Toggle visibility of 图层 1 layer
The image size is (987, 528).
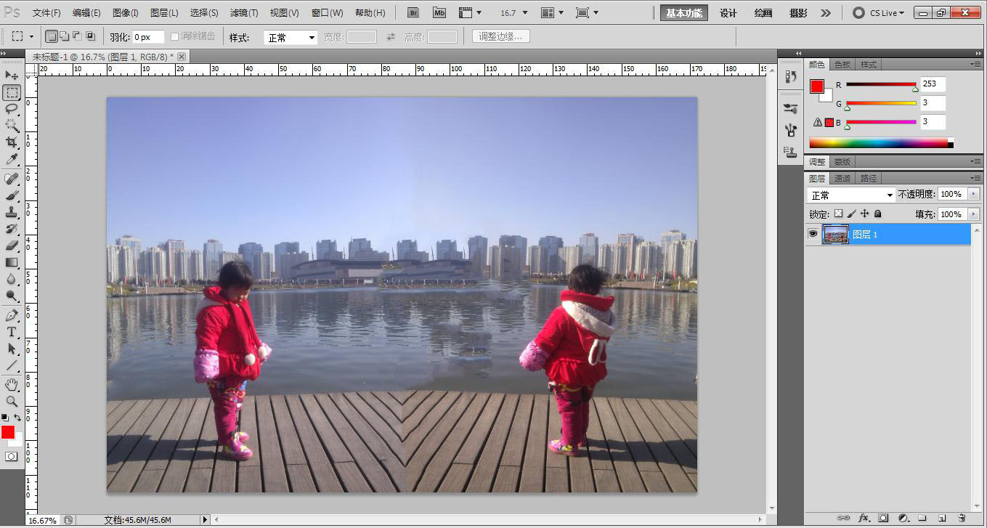[x=813, y=234]
